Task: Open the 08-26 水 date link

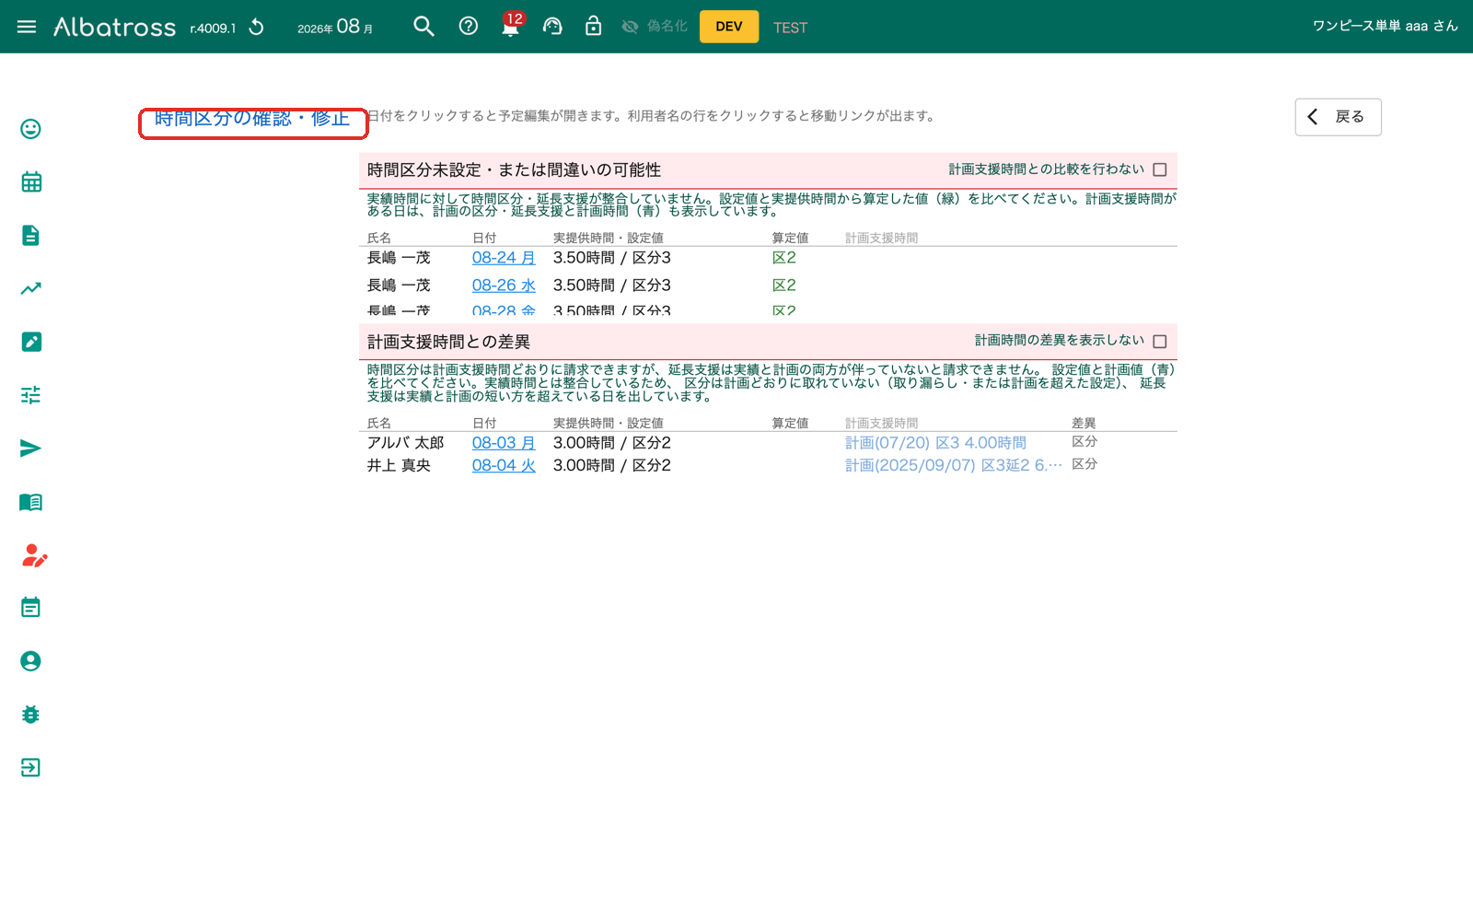Action: click(x=504, y=286)
